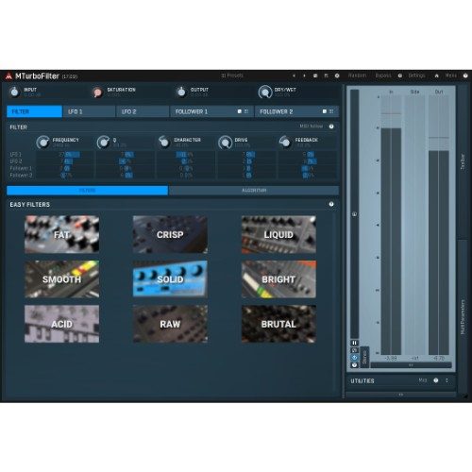Image resolution: width=472 pixels, height=472 pixels.
Task: Click the MTurboFilter logo icon
Action: click(8, 76)
